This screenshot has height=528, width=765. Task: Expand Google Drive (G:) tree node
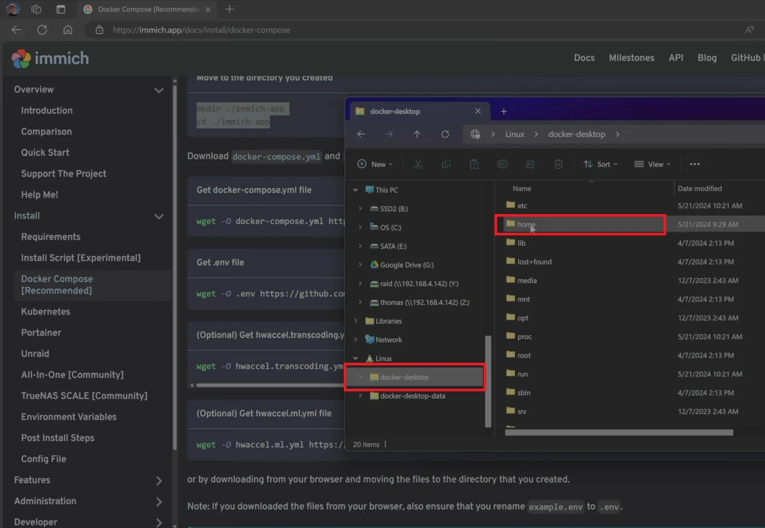360,265
